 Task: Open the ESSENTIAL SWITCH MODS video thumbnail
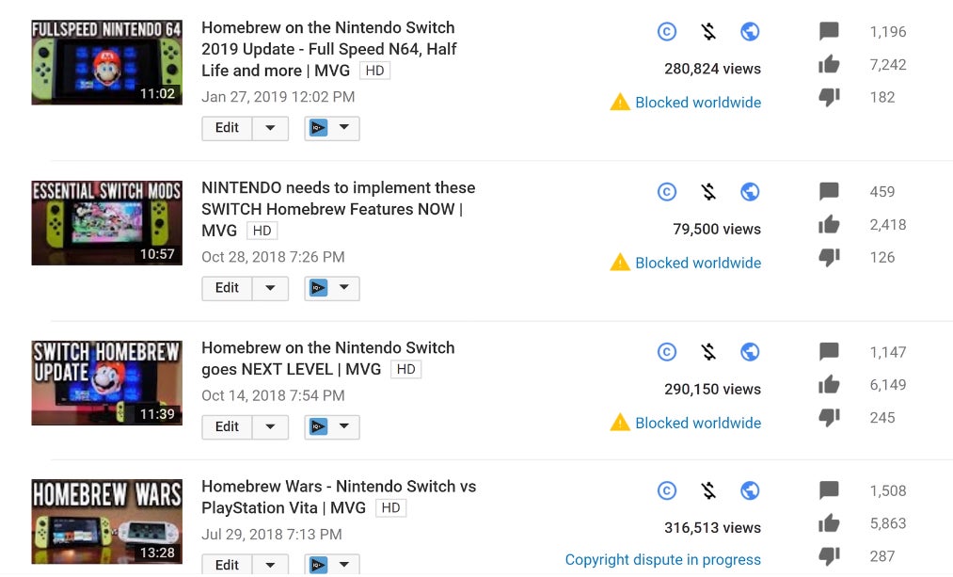pos(106,223)
